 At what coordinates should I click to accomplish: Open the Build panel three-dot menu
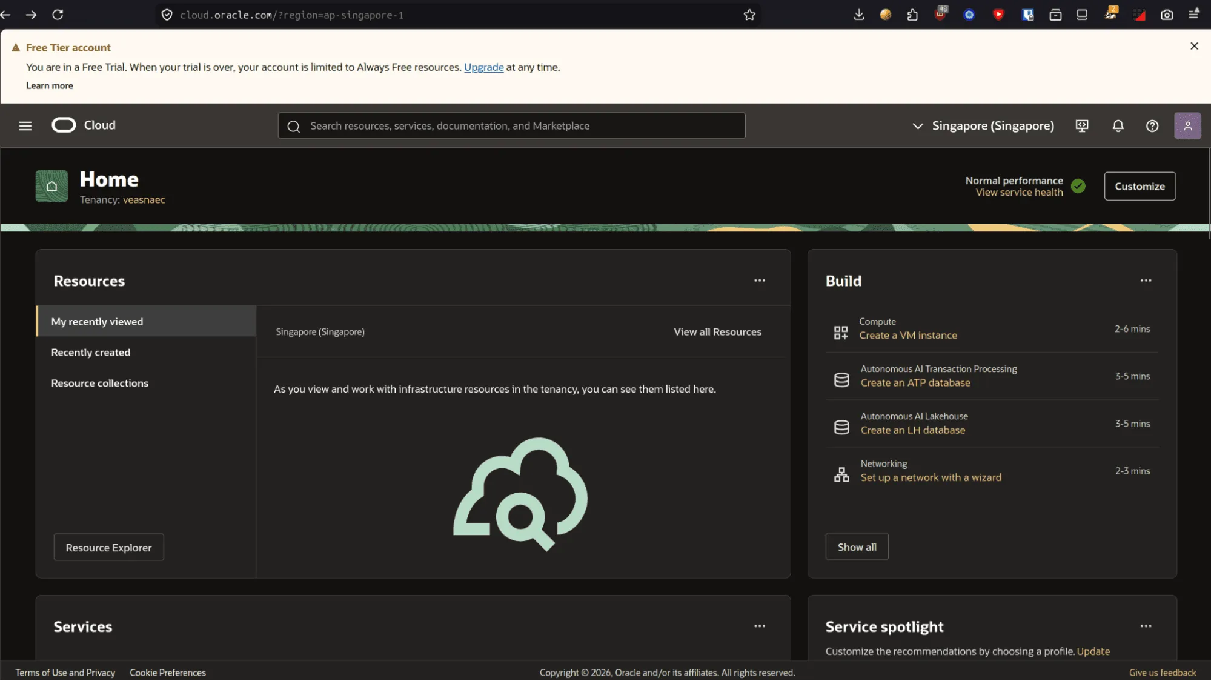1146,281
